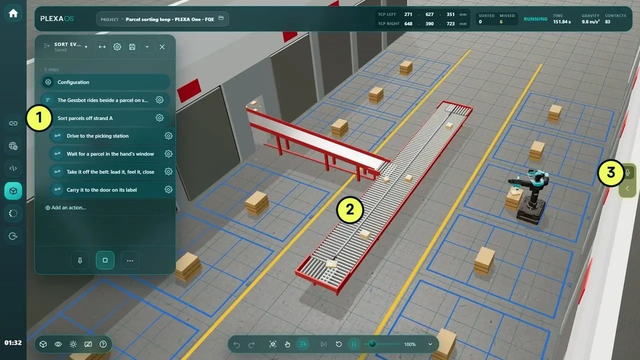Toggle the hand interaction mode

click(x=287, y=344)
